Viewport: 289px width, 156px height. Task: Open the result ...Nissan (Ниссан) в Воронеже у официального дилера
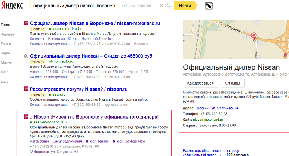point(94,117)
